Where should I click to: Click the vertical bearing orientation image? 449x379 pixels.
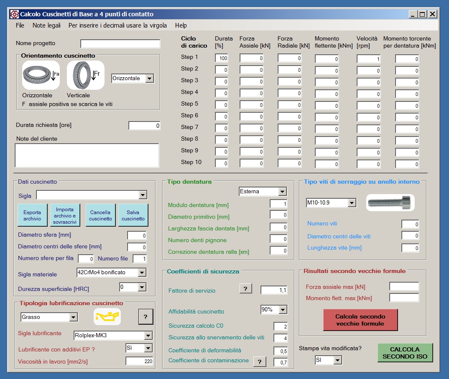point(86,75)
